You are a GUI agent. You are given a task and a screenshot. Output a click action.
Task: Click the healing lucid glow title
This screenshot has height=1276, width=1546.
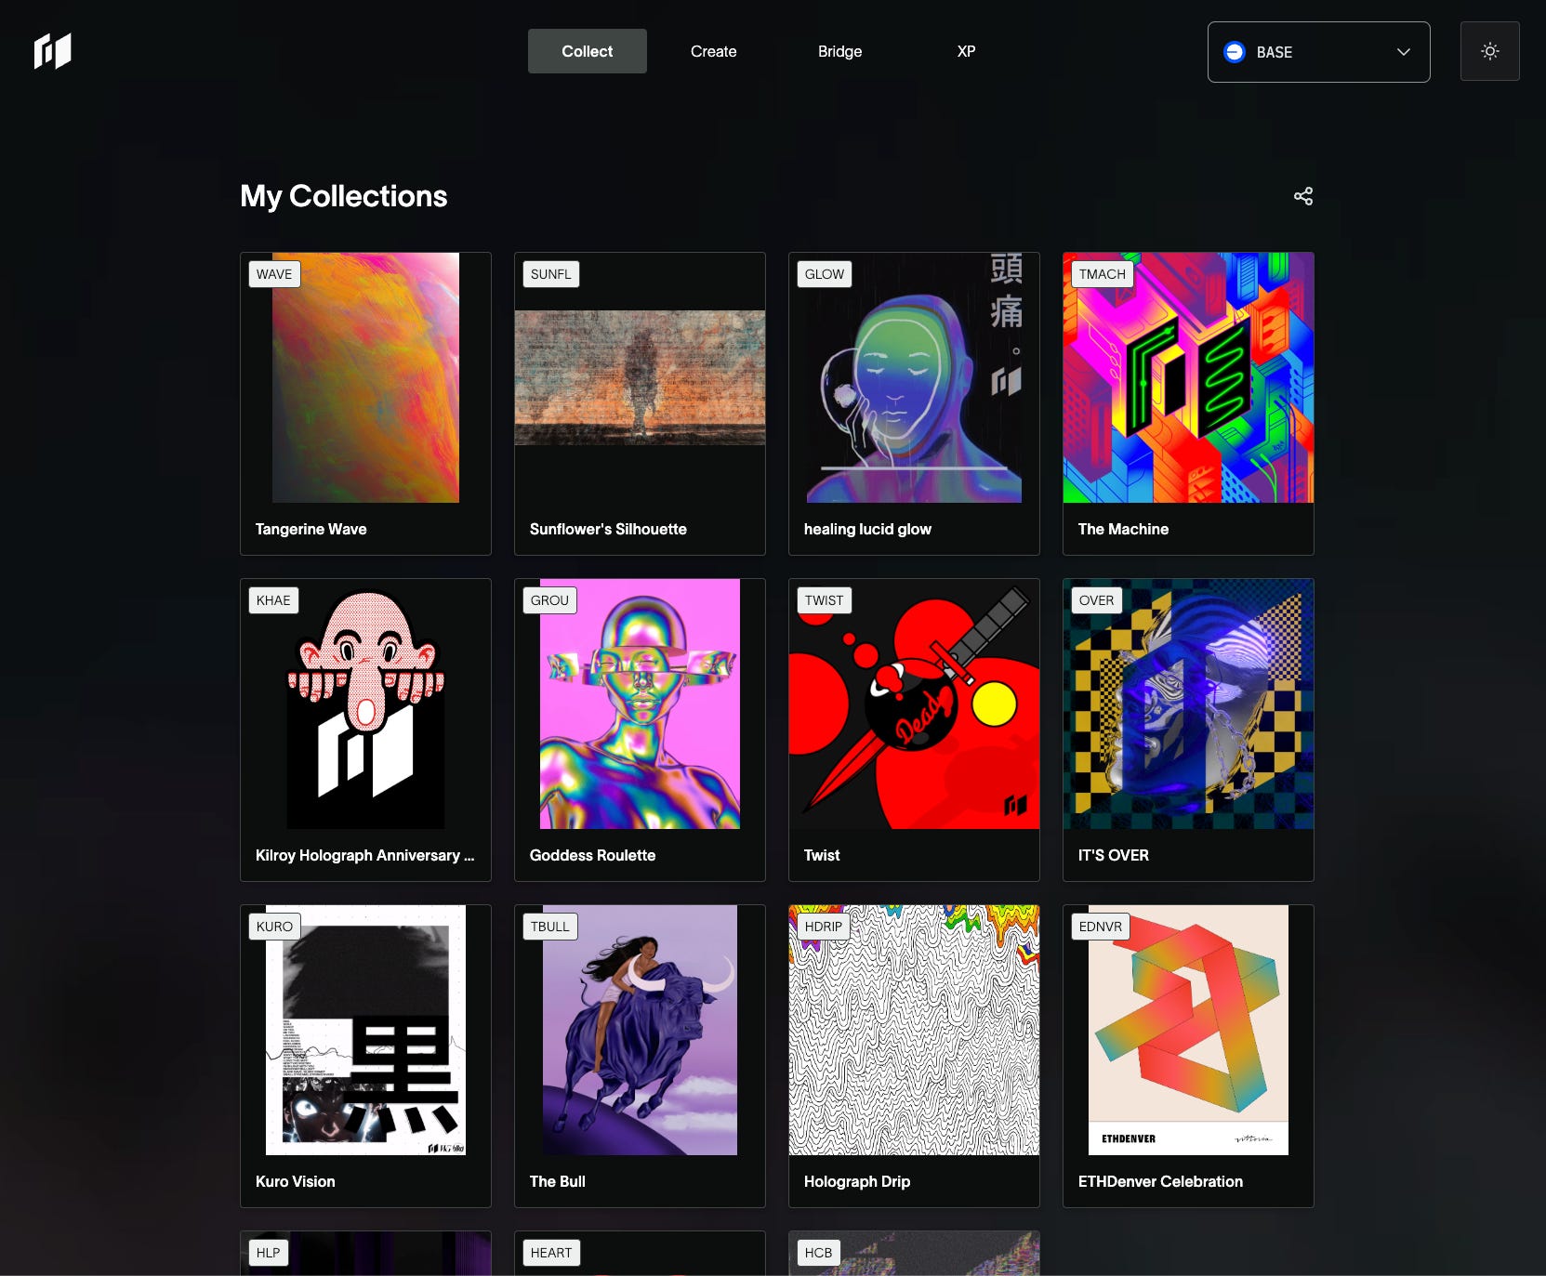[867, 529]
